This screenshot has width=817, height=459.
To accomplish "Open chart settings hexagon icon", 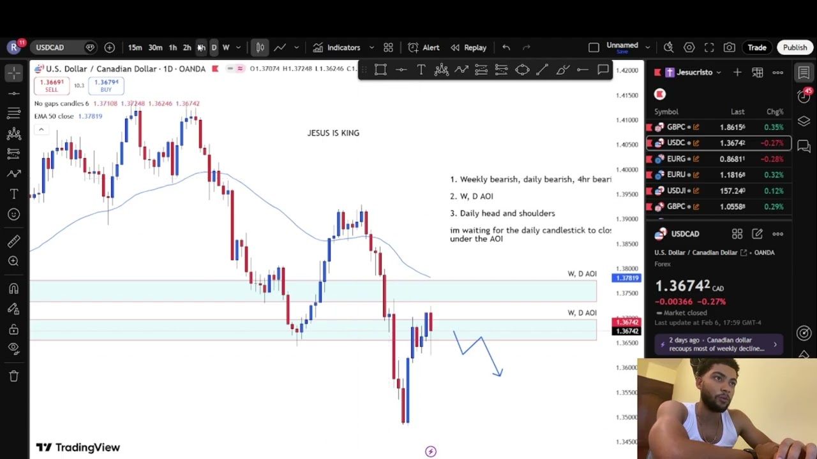I will pyautogui.click(x=689, y=47).
